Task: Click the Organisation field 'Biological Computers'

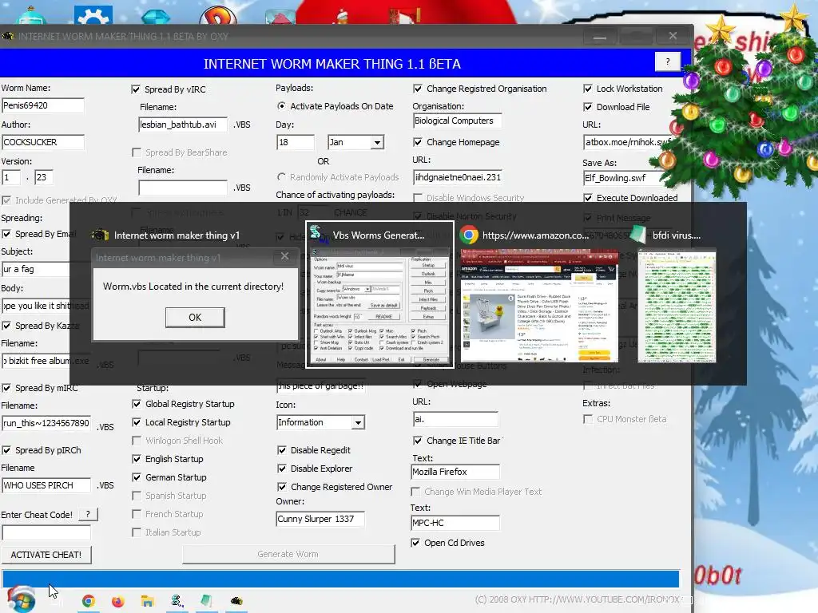Action: pyautogui.click(x=457, y=121)
